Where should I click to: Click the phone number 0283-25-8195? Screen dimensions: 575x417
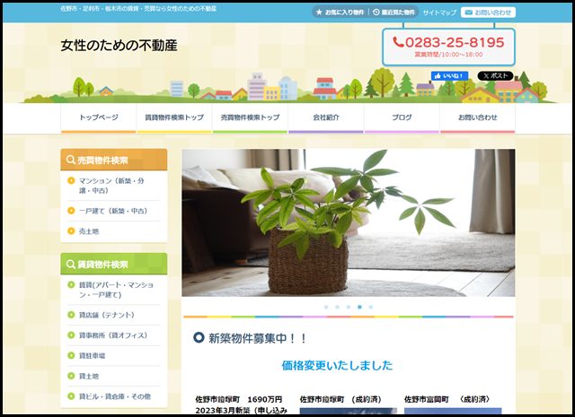pos(455,42)
